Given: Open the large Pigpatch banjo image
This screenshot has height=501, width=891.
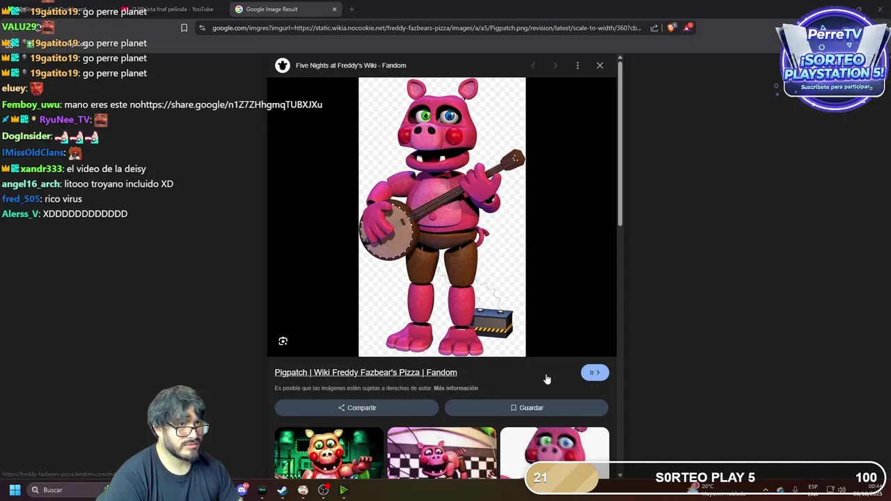Looking at the screenshot, I should [442, 217].
